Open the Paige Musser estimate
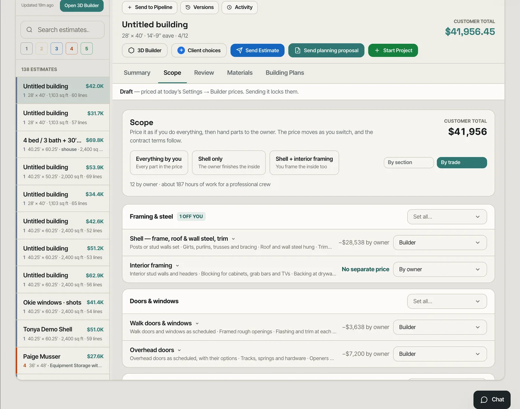The image size is (520, 409). point(63,360)
